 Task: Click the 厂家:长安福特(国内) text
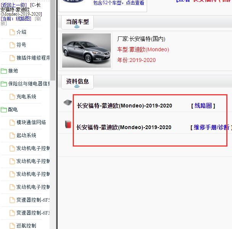click(x=141, y=39)
